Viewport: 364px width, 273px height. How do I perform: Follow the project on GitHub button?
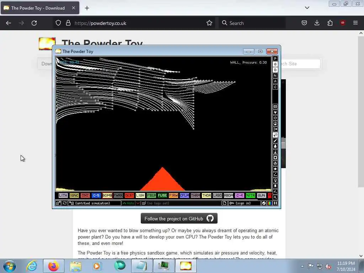point(179,219)
